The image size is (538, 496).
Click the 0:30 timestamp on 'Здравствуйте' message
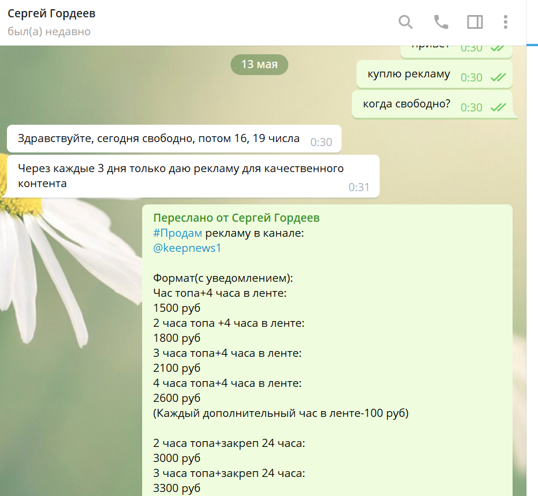[321, 142]
